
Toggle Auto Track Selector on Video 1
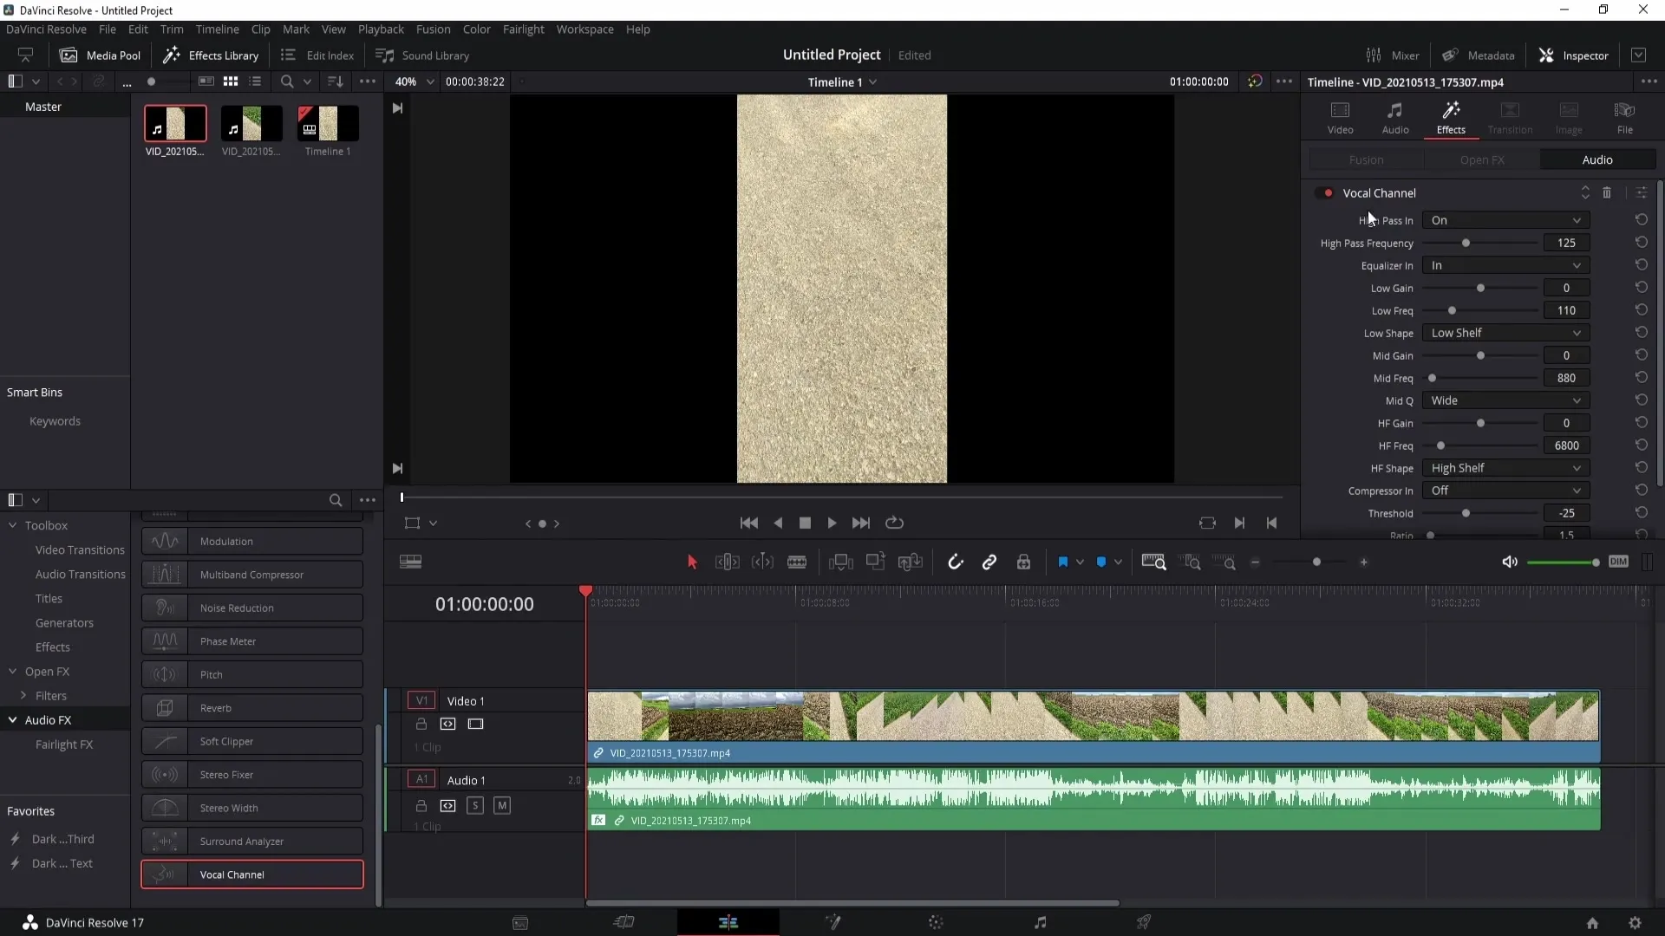click(447, 724)
